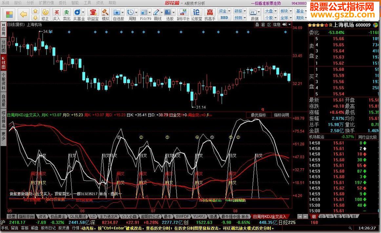Select the 筹 chip distribution tab
Viewport: 381px width, 233px height.
pos(338,217)
